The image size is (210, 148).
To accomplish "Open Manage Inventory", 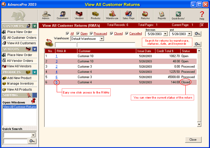I will (19, 84).
